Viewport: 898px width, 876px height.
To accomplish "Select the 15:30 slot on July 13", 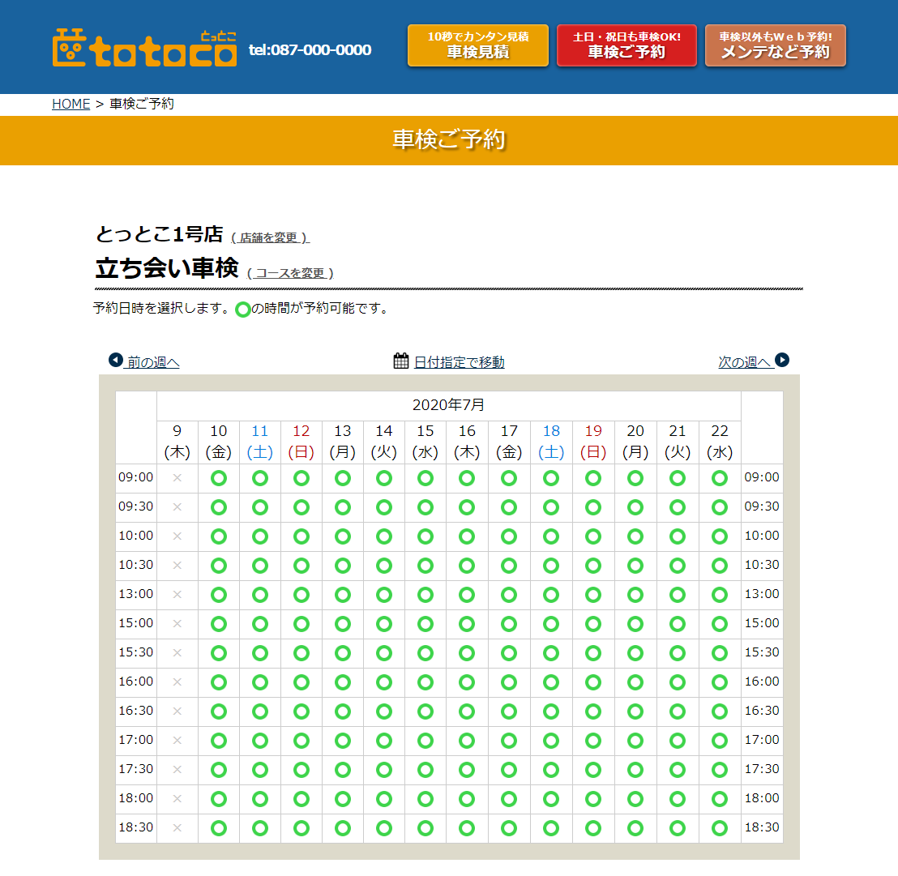I will coord(343,653).
